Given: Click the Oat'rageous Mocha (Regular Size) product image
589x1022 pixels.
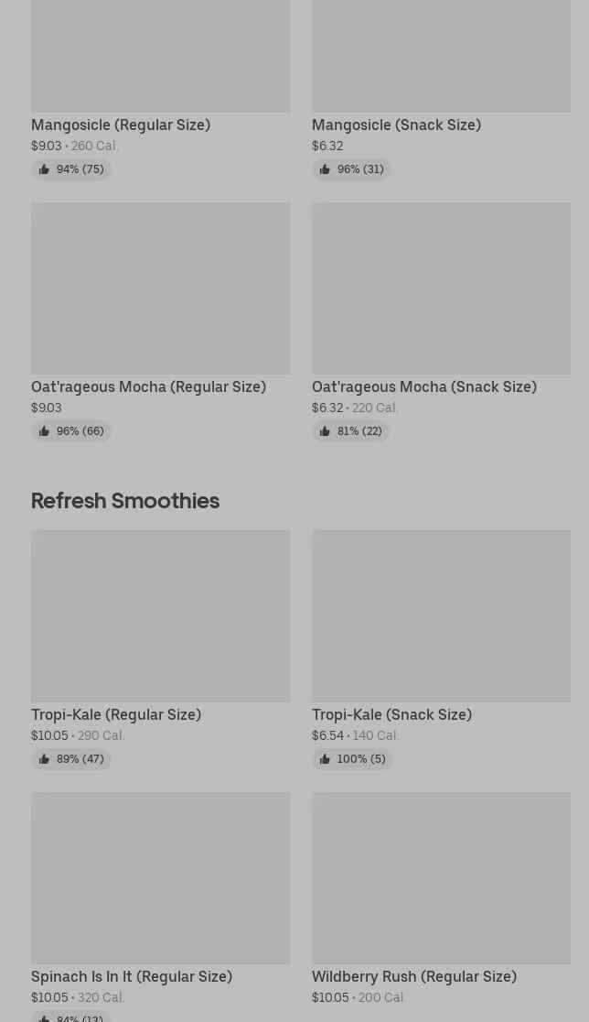Looking at the screenshot, I should pos(160,288).
